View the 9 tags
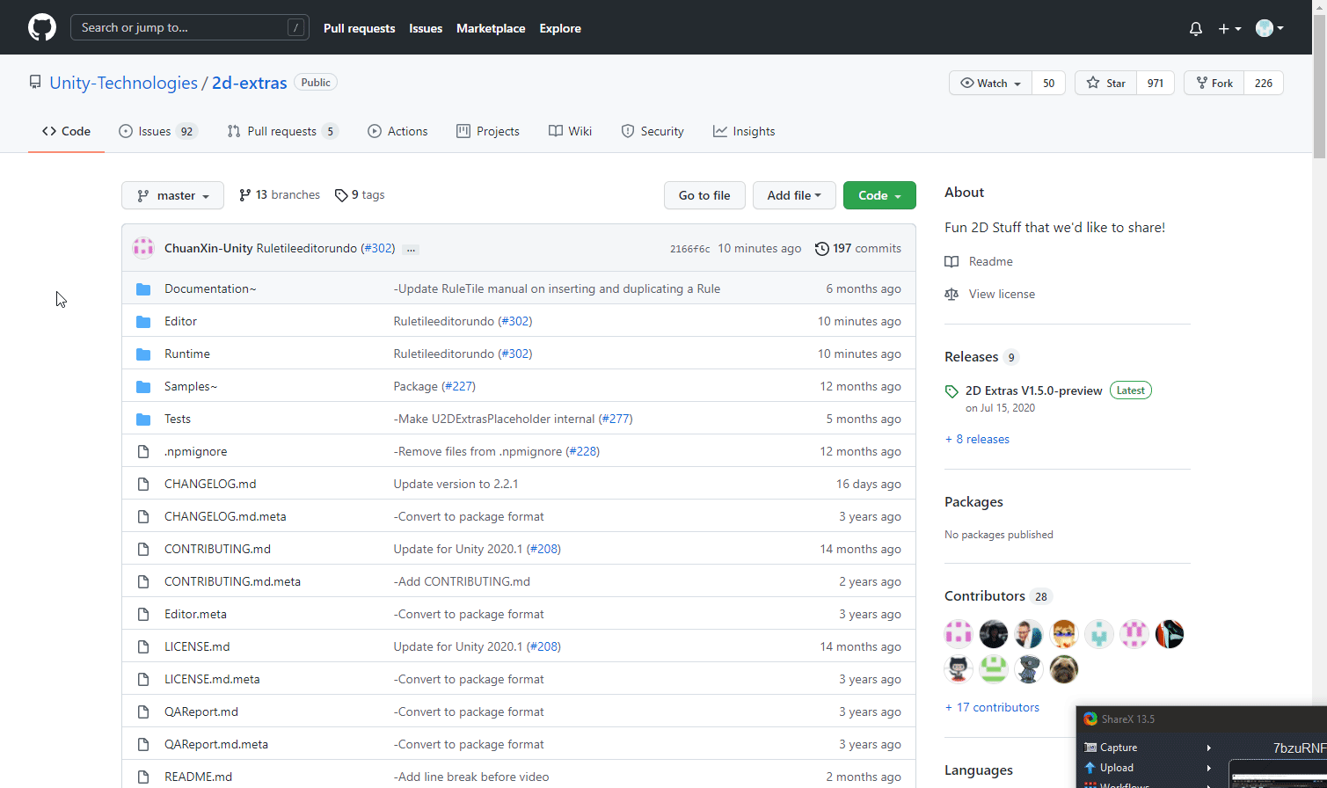Screen dimensions: 1327x788 [x=360, y=194]
